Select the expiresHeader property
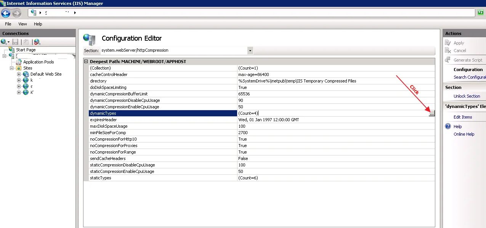 103,120
